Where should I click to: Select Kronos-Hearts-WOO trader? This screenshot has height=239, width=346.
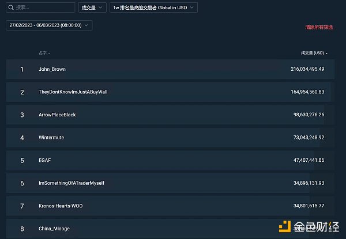61,206
